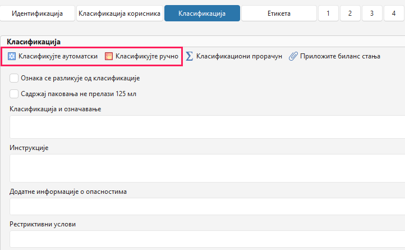Select the active Класификација tab

(202, 13)
